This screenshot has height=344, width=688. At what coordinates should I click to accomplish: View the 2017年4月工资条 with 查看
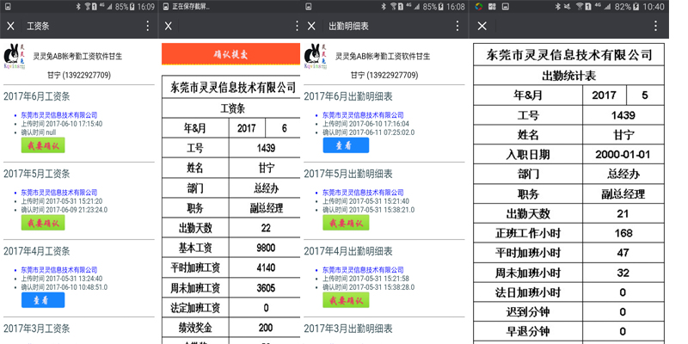43,300
